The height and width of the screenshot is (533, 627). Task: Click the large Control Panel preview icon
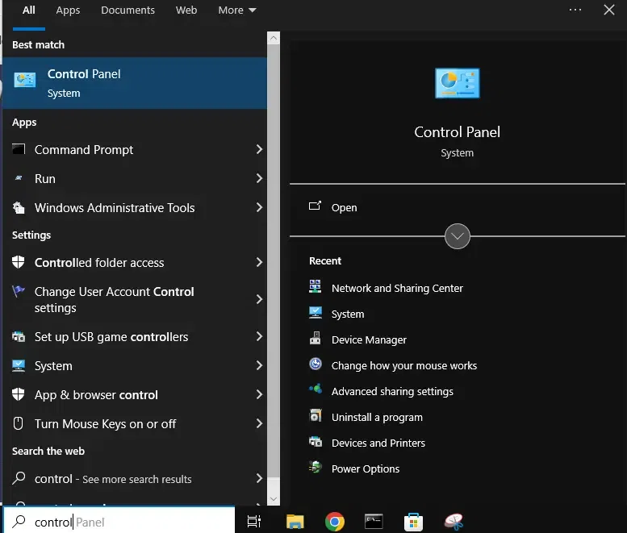[457, 83]
